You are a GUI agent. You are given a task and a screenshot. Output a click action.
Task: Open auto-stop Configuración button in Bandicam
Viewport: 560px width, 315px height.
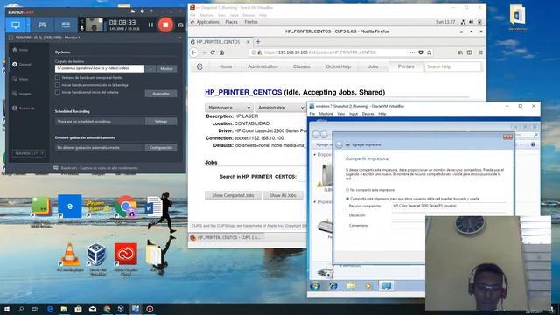[161, 148]
